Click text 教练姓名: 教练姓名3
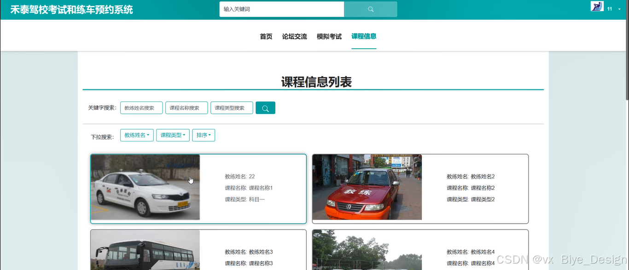629x270 pixels. pyautogui.click(x=249, y=252)
